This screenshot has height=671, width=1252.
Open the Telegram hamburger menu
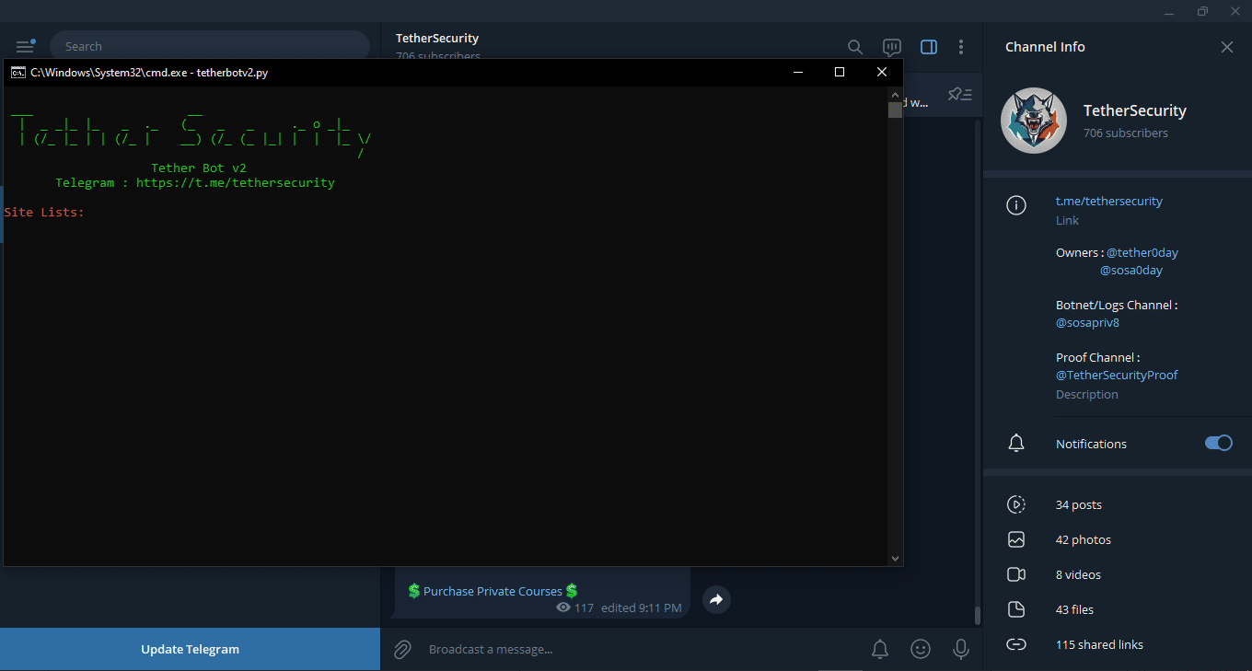25,47
